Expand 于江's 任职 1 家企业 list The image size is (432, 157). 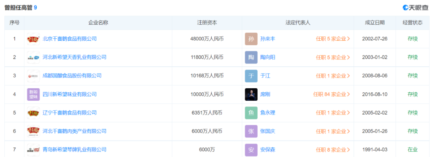point(333,76)
